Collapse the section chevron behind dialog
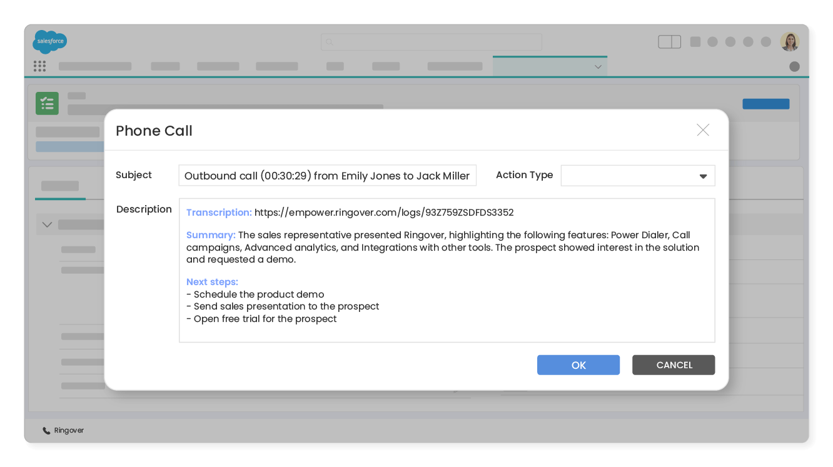Image resolution: width=833 pixels, height=467 pixels. click(x=47, y=224)
